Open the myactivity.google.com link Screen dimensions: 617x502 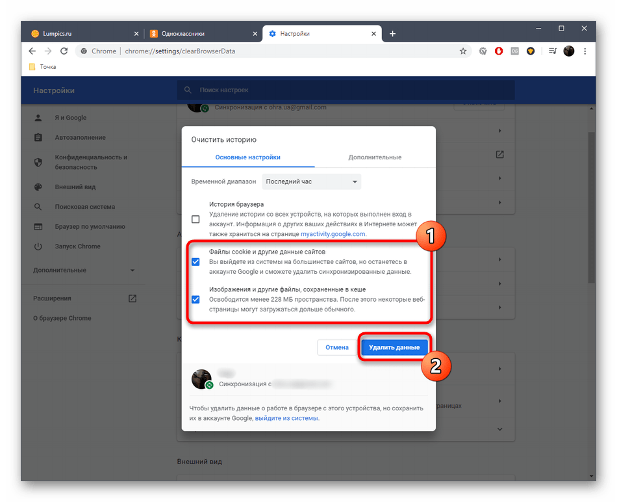coord(333,234)
